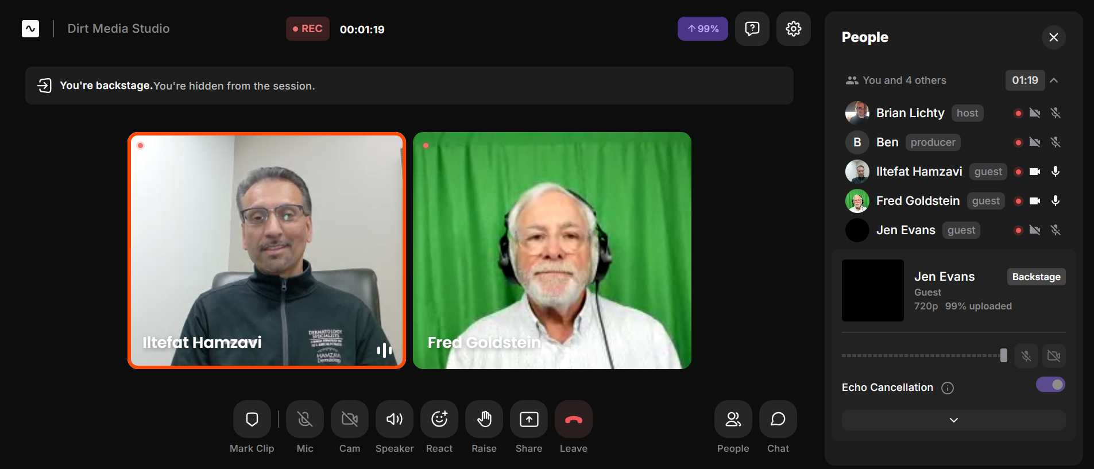Click the Dirt Media Studio title
This screenshot has height=469, width=1094.
pos(118,29)
